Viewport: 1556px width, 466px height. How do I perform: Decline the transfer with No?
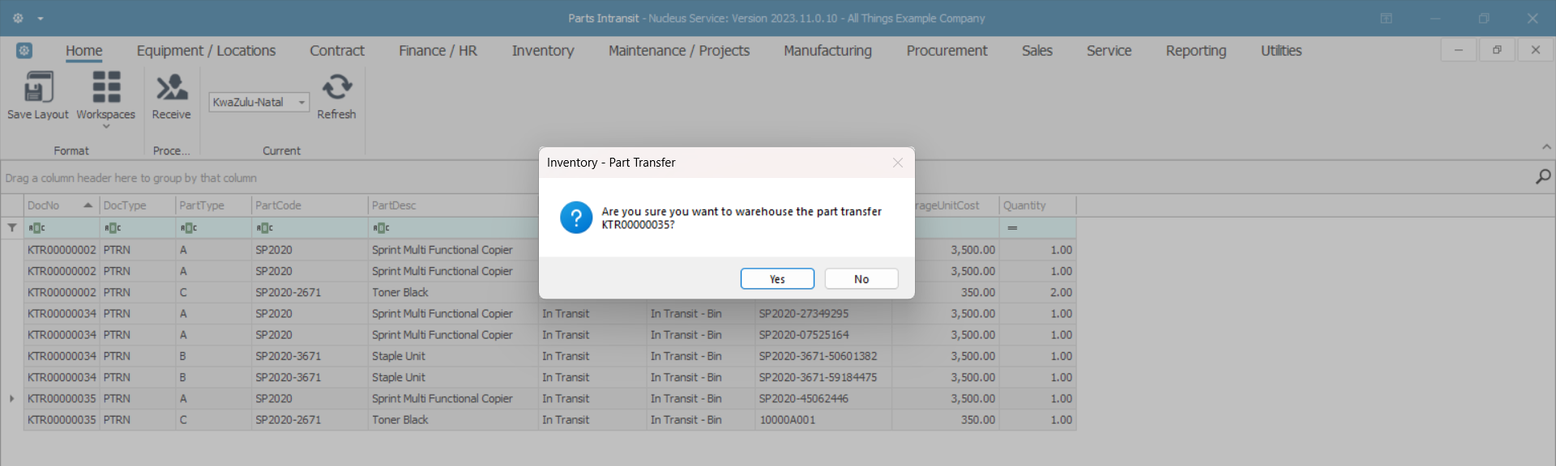click(861, 279)
